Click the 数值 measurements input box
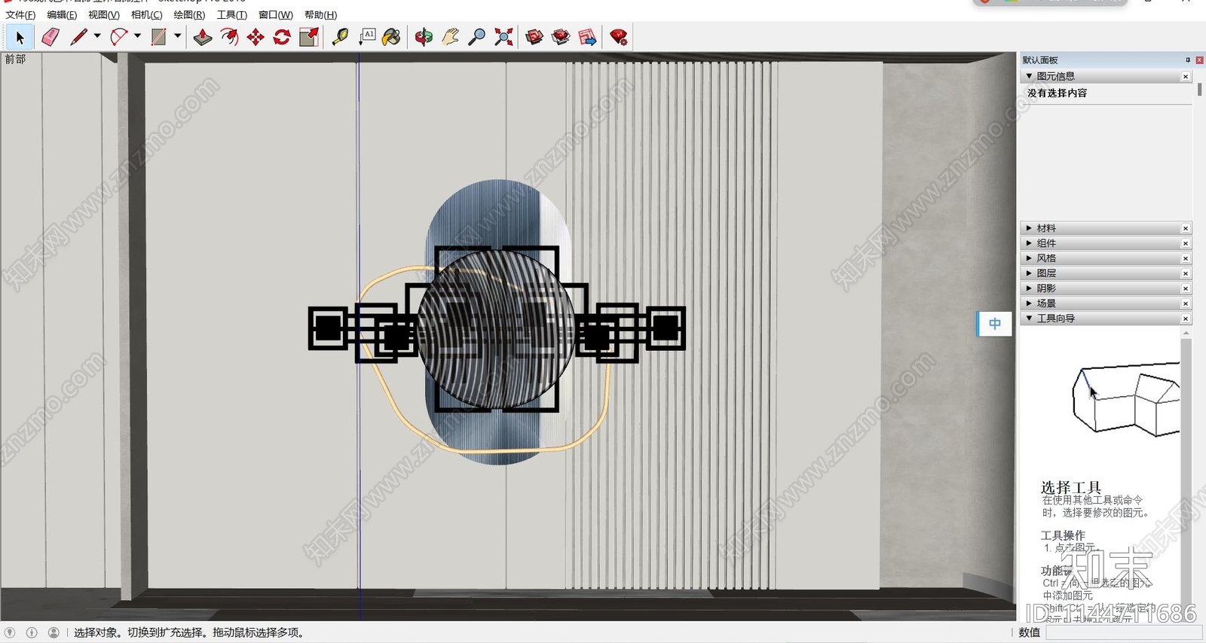 tap(1123, 633)
